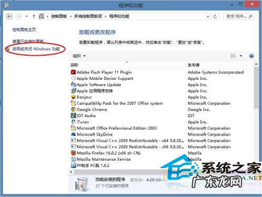262x197 pixels.
Task: Click the Apple 应用程序支持 icon
Action: click(x=73, y=91)
